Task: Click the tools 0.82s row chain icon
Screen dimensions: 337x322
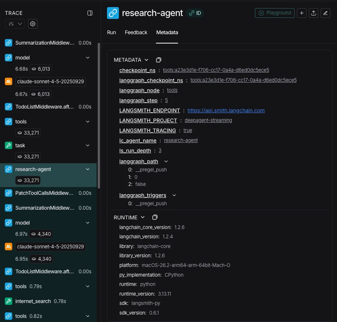Action: pos(9,316)
